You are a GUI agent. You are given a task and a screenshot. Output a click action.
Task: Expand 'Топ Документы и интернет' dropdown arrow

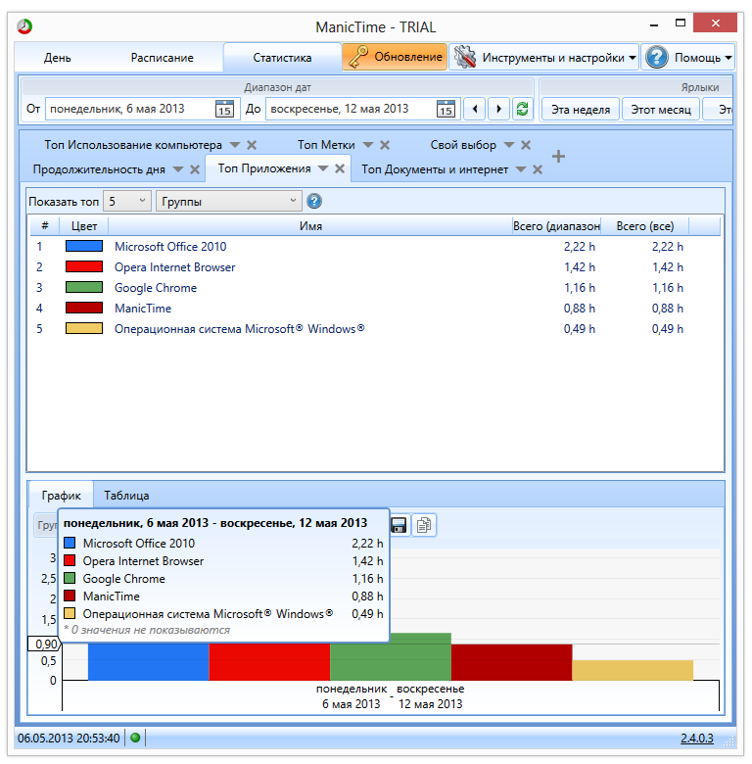521,169
